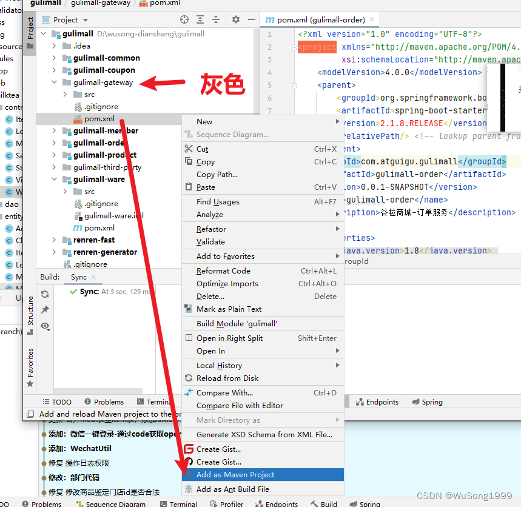Screen dimensions: 521x507
Task: Open the TODO tool window tab
Action: (x=57, y=401)
